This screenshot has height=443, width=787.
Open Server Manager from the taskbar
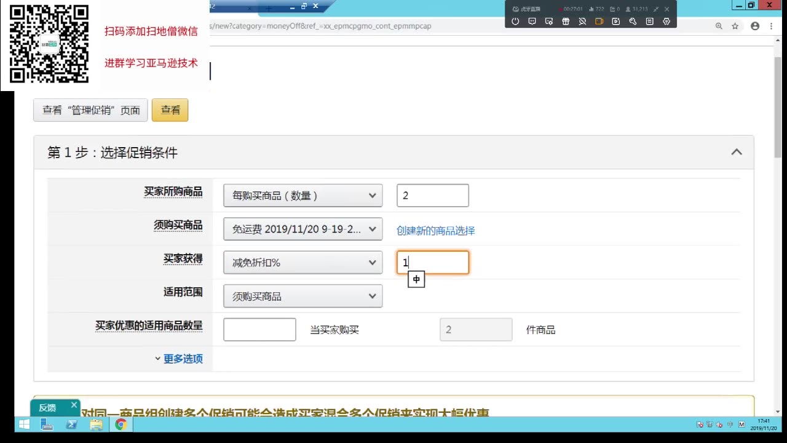click(47, 424)
